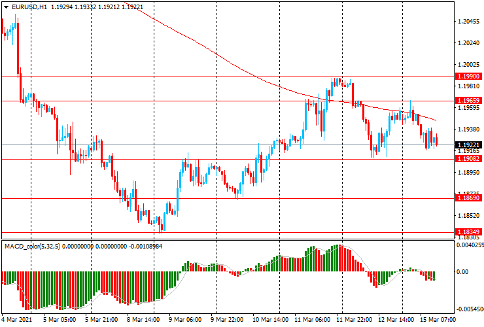The width and height of the screenshot is (484, 327).
Task: Select the 1.19082 red price label
Action: click(468, 159)
